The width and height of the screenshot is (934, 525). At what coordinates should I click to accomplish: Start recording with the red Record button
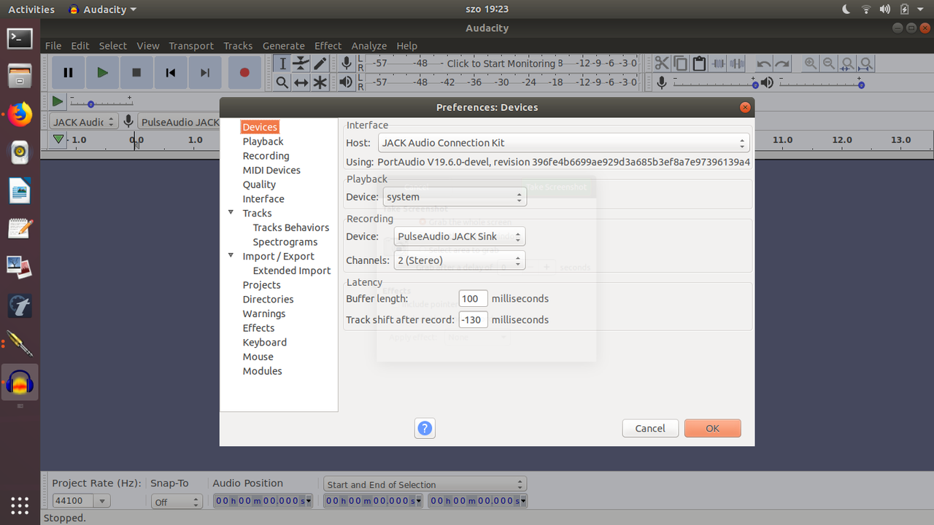(244, 72)
